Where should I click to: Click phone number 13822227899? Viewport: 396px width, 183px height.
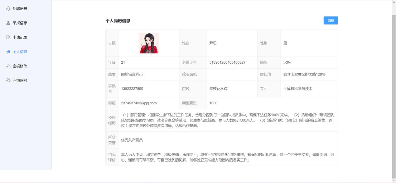(132, 89)
